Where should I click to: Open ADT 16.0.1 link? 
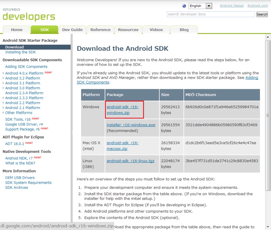[x=15, y=144]
